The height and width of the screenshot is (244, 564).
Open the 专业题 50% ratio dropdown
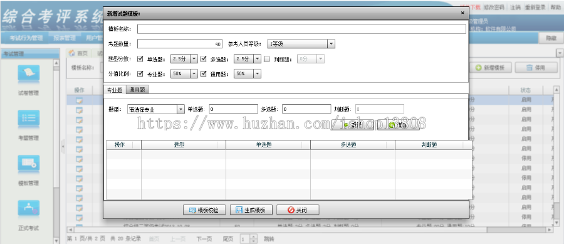pos(184,73)
